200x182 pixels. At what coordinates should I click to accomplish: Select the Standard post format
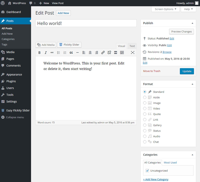click(x=145, y=92)
